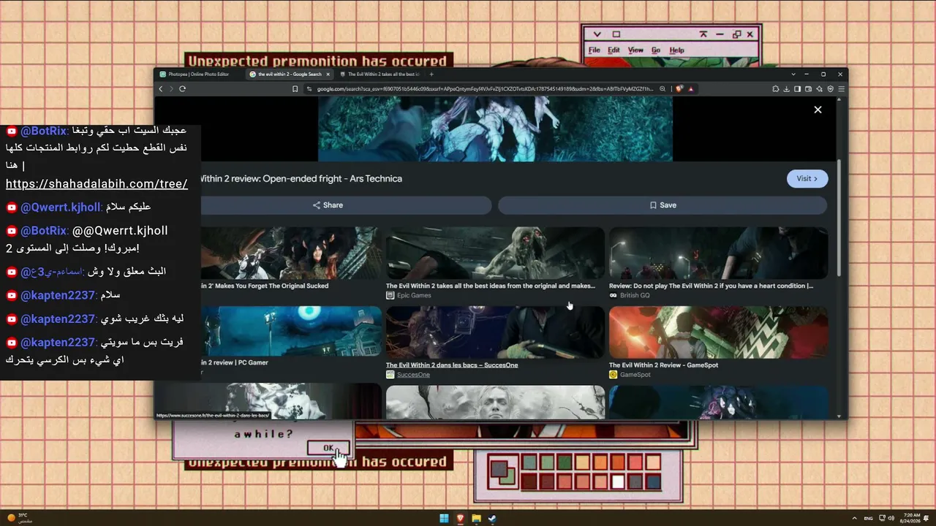Click the ENG language indicator in the taskbar
Image resolution: width=936 pixels, height=526 pixels.
[x=869, y=519]
